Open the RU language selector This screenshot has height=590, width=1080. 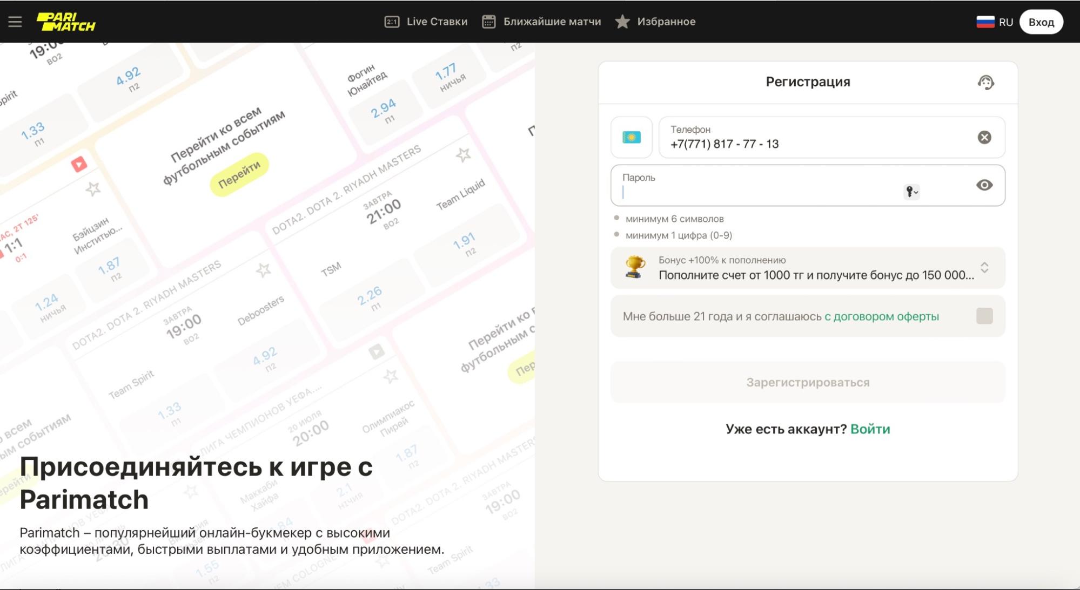pos(995,22)
